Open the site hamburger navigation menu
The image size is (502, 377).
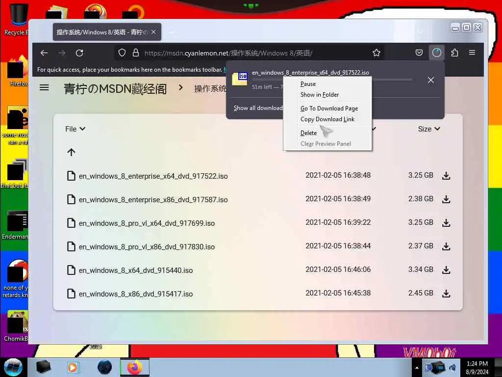44,87
